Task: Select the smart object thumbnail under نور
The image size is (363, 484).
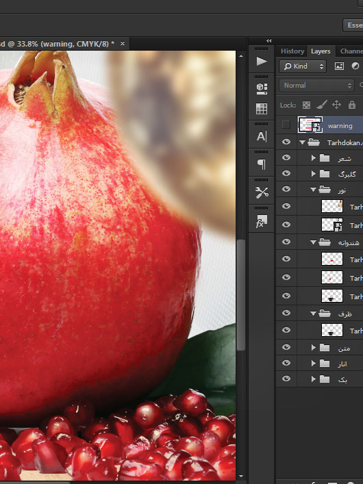Action: pos(332,225)
